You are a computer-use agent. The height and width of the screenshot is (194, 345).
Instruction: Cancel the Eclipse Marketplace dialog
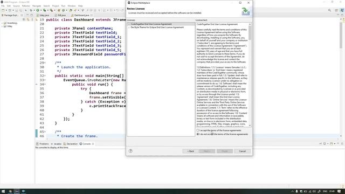click(242, 151)
